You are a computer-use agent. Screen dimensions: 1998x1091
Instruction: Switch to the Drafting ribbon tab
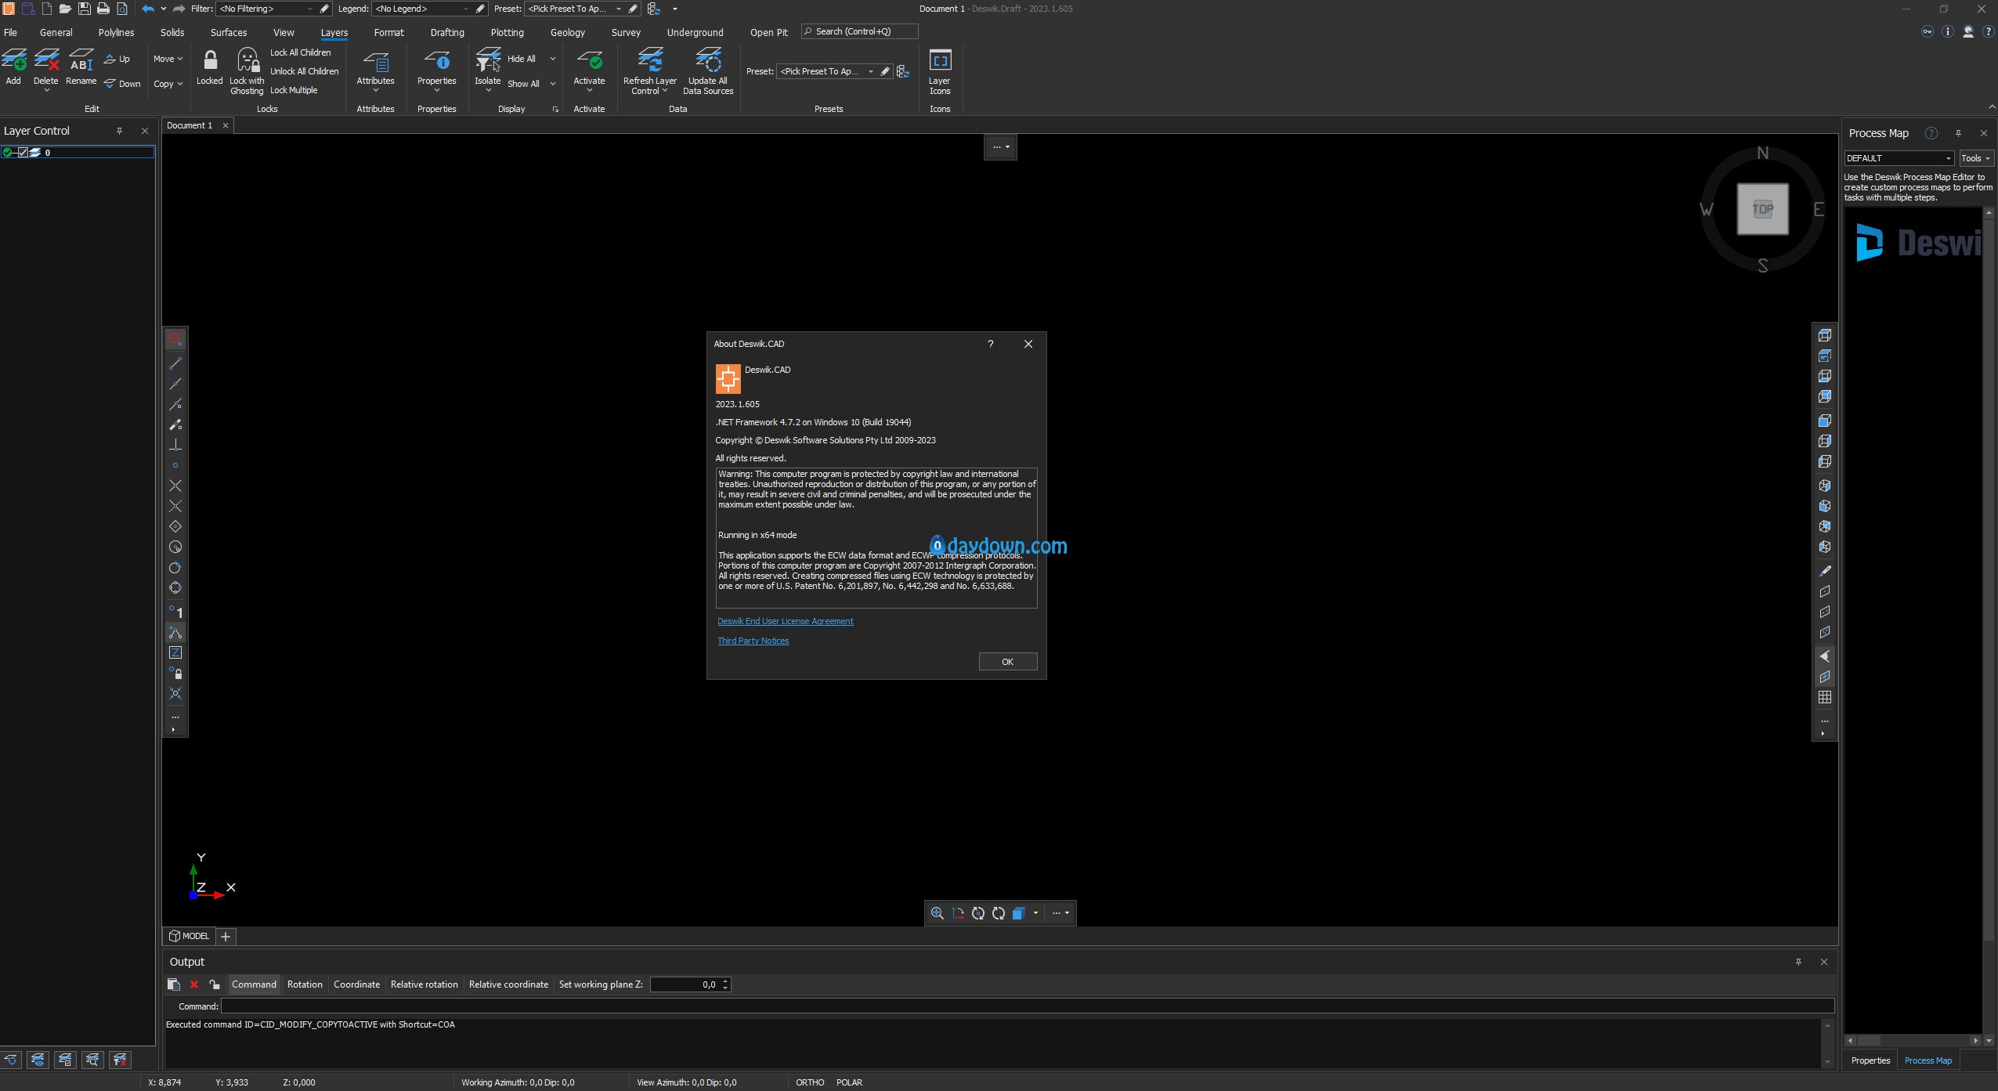[x=447, y=32]
